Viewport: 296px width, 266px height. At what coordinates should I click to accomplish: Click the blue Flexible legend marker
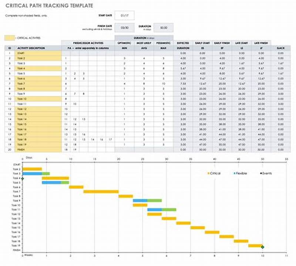pos(235,173)
